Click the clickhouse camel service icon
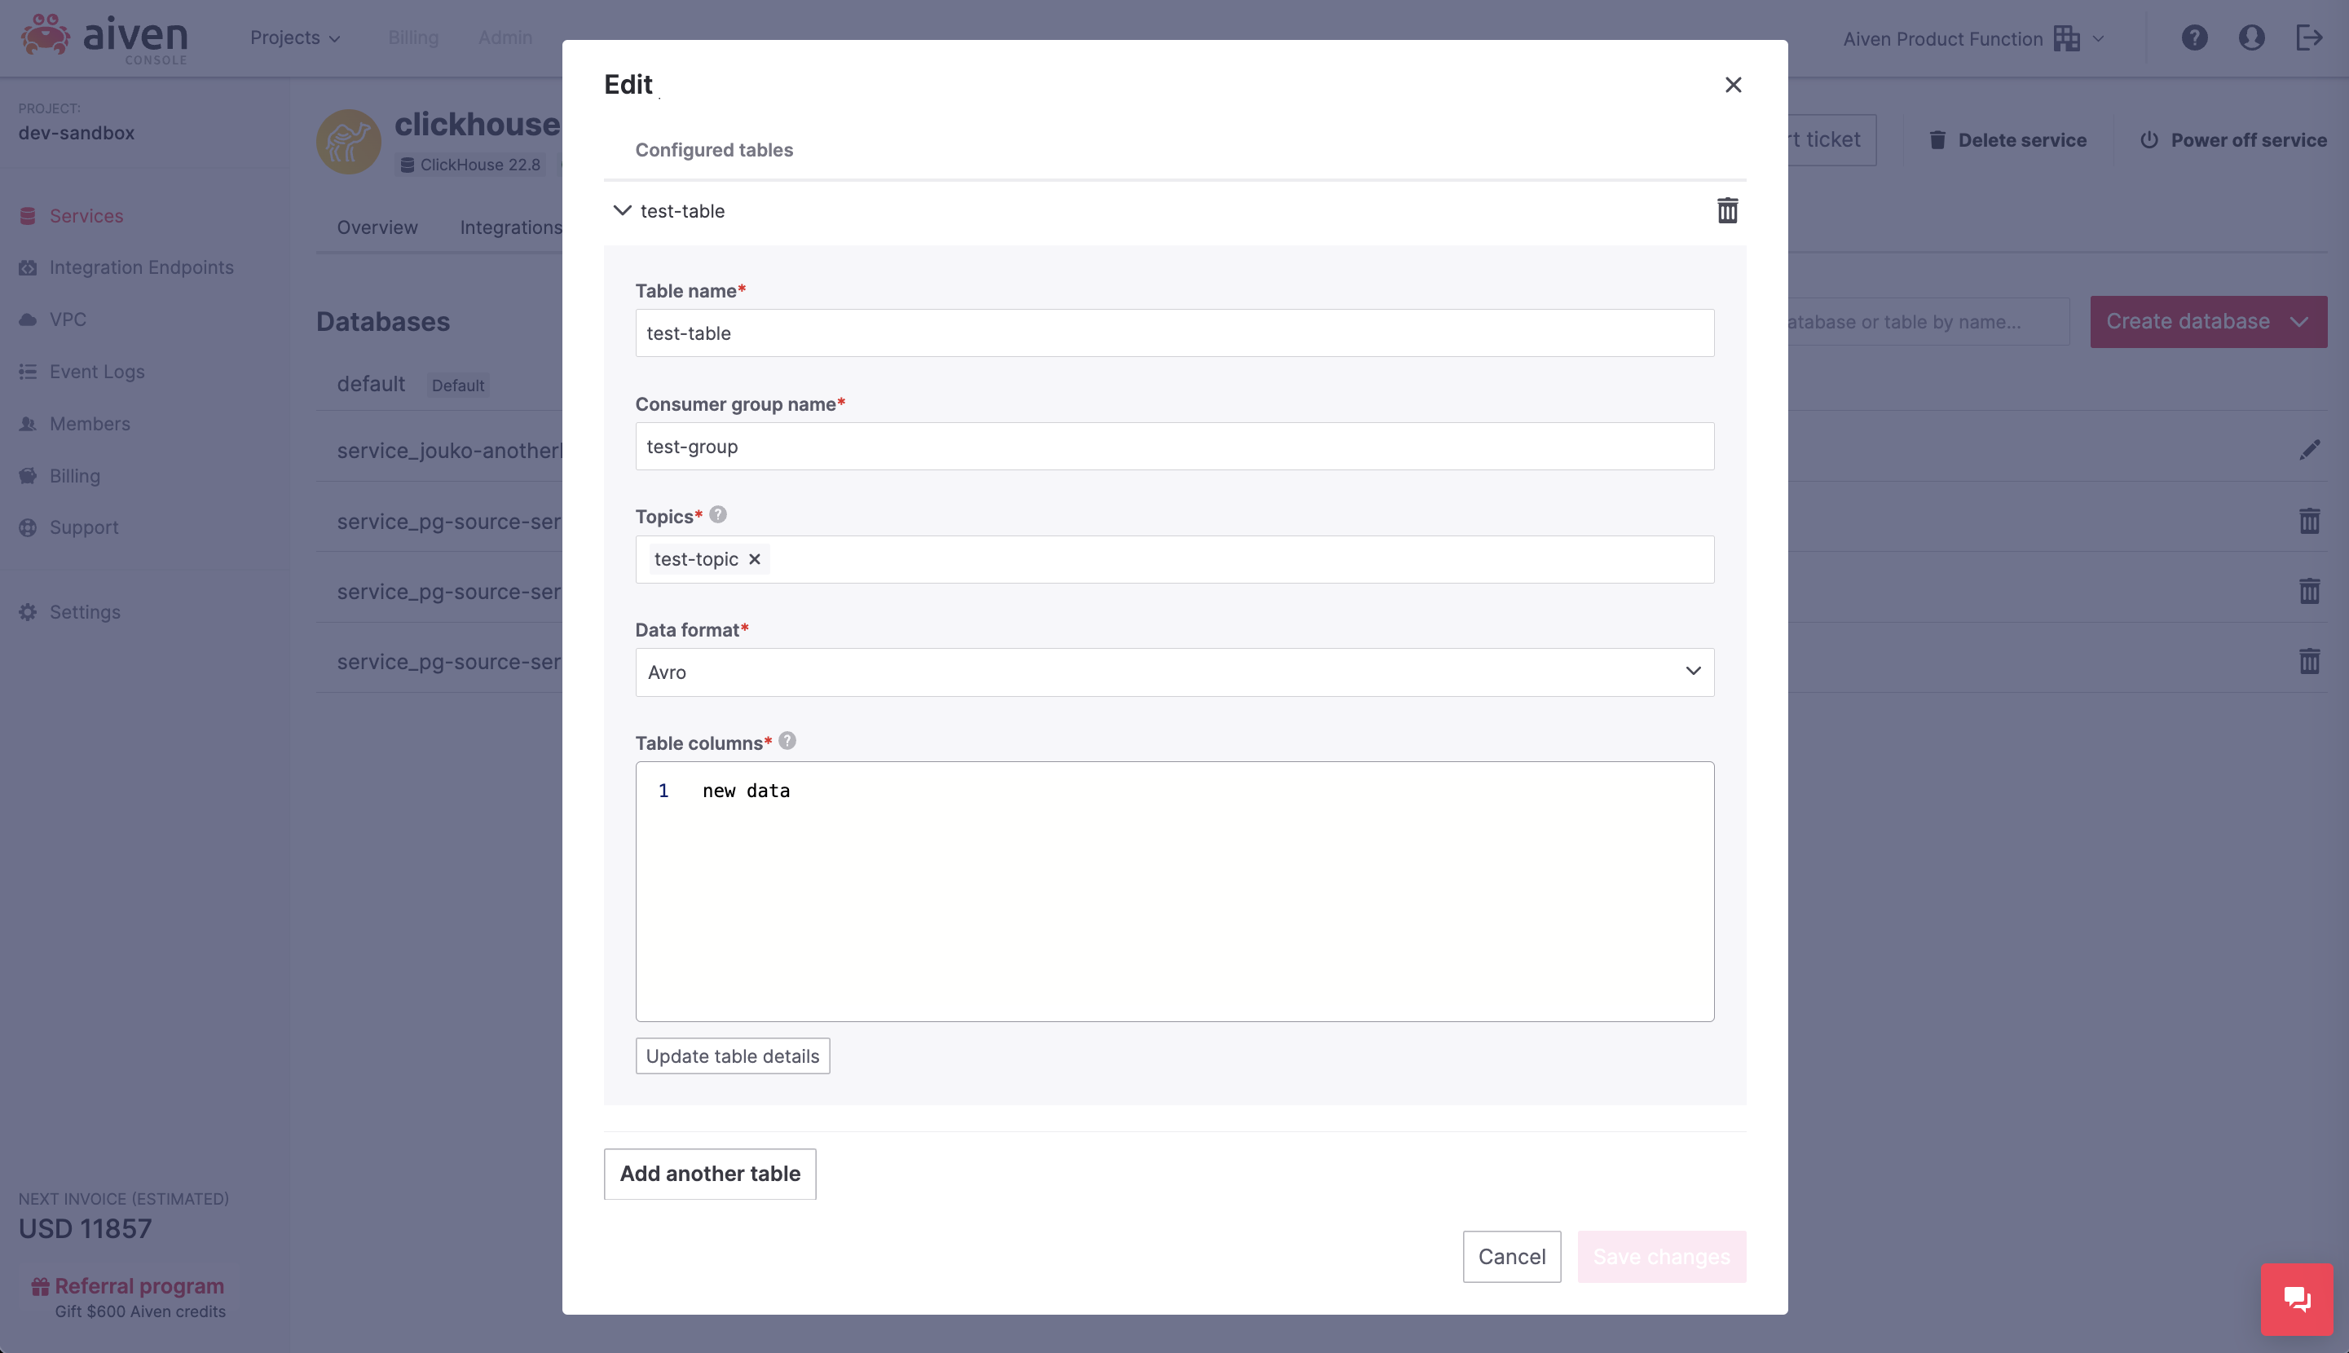 [349, 141]
